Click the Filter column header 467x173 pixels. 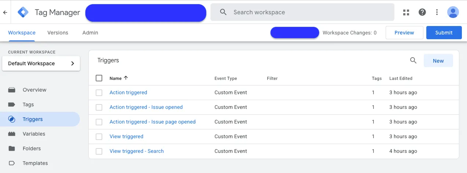point(272,78)
